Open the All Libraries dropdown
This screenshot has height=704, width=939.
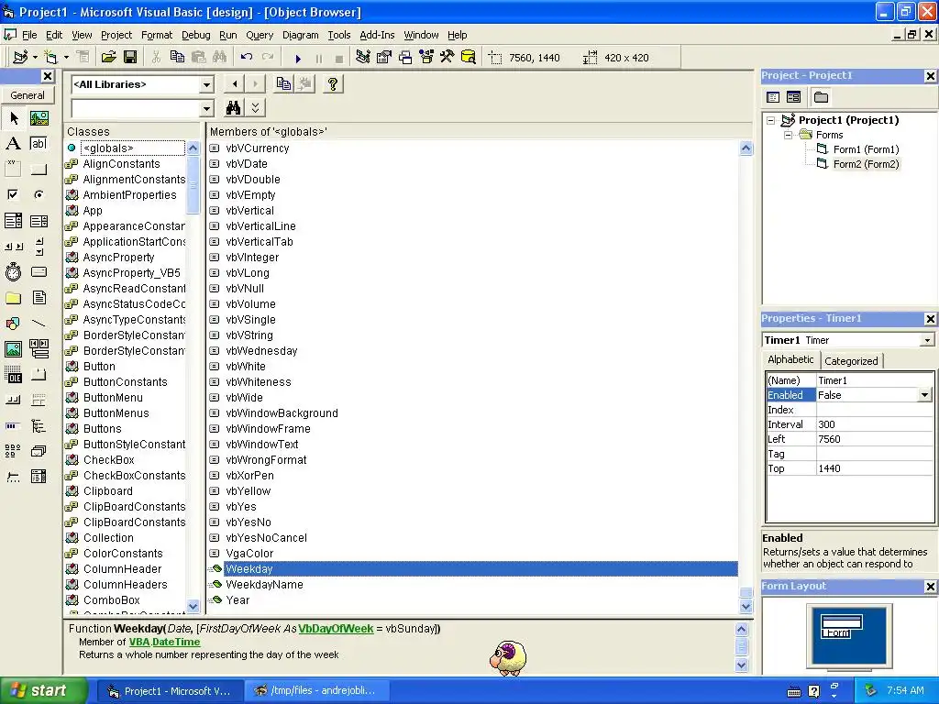coord(206,85)
